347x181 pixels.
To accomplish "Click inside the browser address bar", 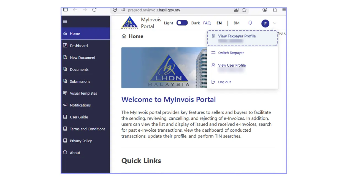I will point(165,10).
